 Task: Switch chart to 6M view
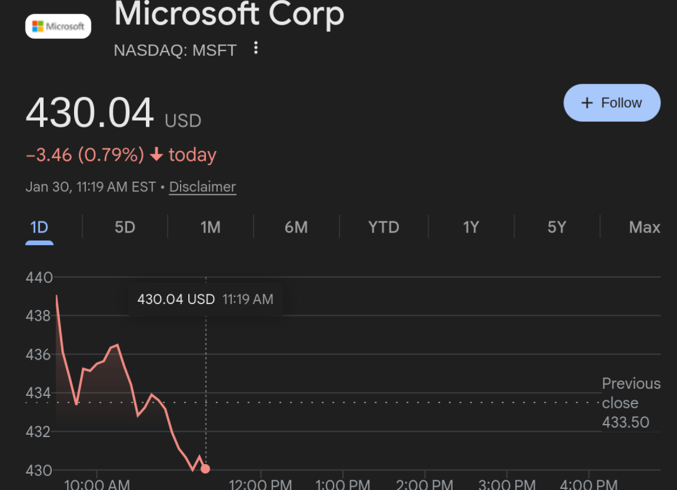[x=296, y=227]
